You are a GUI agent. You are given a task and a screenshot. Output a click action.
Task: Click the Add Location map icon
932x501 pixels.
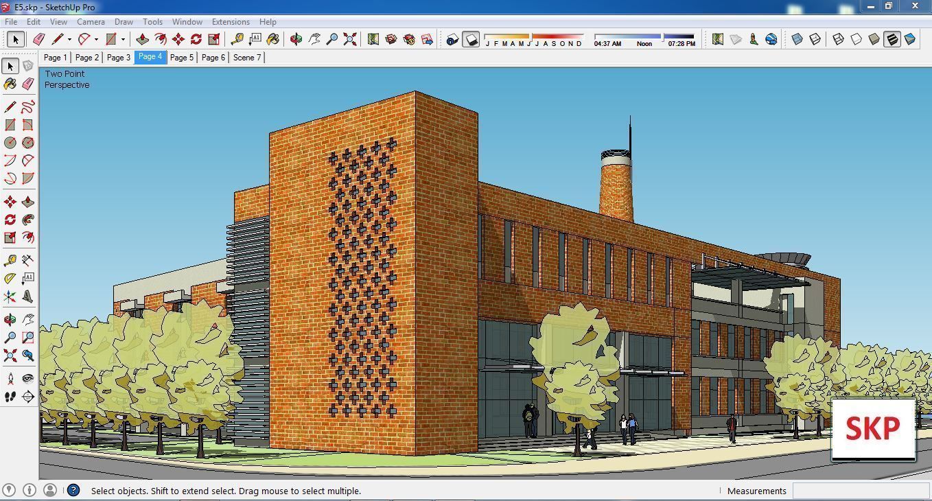tap(718, 39)
